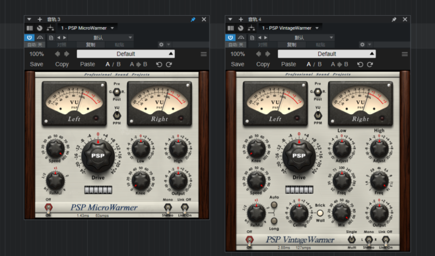This screenshot has height=256, width=435.
Task: Click undo arrow in VintageWarmer preset bar
Action: (x=360, y=64)
